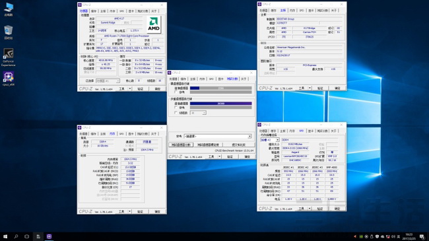The image size is (429, 241).
Task: Click the AMD logo in the processor window
Action: [154, 24]
